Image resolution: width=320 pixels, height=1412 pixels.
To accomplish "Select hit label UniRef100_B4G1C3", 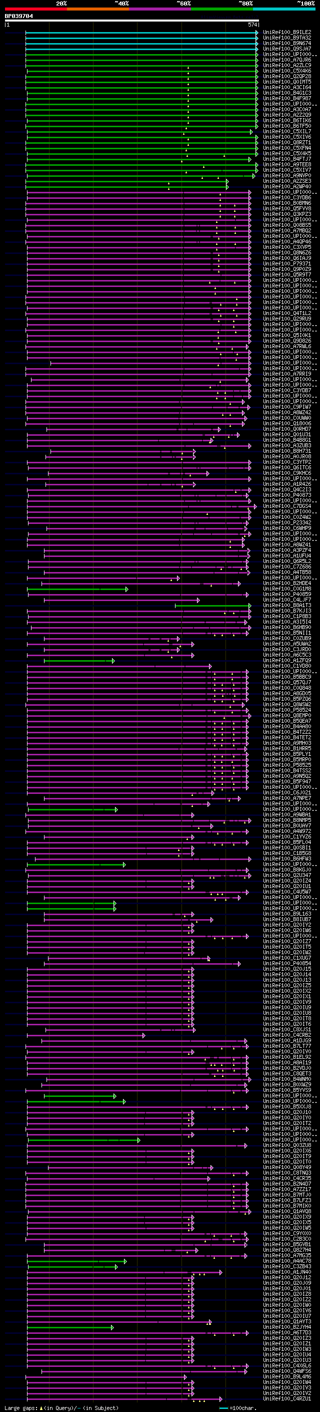I will pos(287,93).
